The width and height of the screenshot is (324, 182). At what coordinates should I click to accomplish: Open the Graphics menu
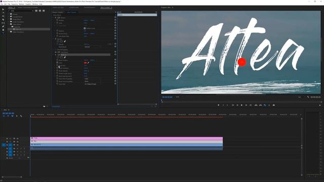click(x=28, y=4)
